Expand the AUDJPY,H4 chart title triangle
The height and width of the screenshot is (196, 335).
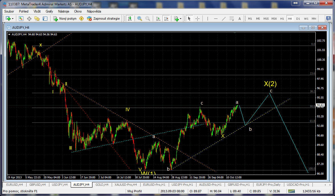click(10, 34)
